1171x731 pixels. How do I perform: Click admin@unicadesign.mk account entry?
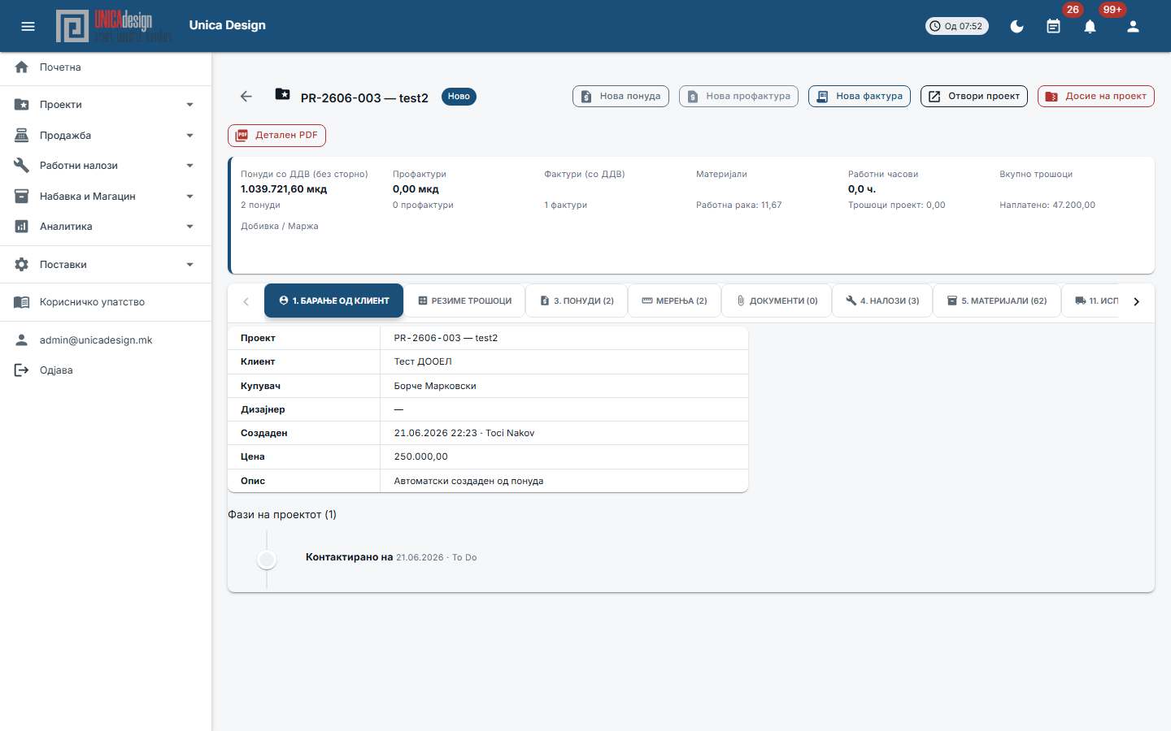click(x=106, y=340)
